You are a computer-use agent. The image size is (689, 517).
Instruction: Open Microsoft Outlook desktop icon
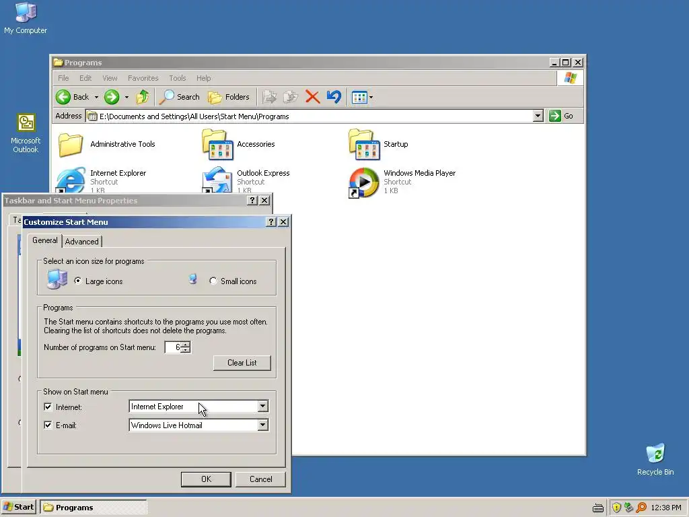point(26,133)
